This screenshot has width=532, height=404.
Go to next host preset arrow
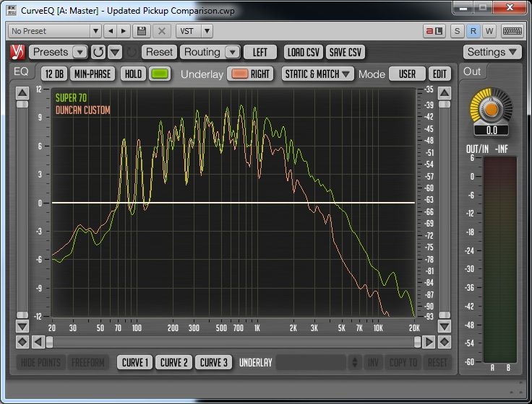[124, 31]
